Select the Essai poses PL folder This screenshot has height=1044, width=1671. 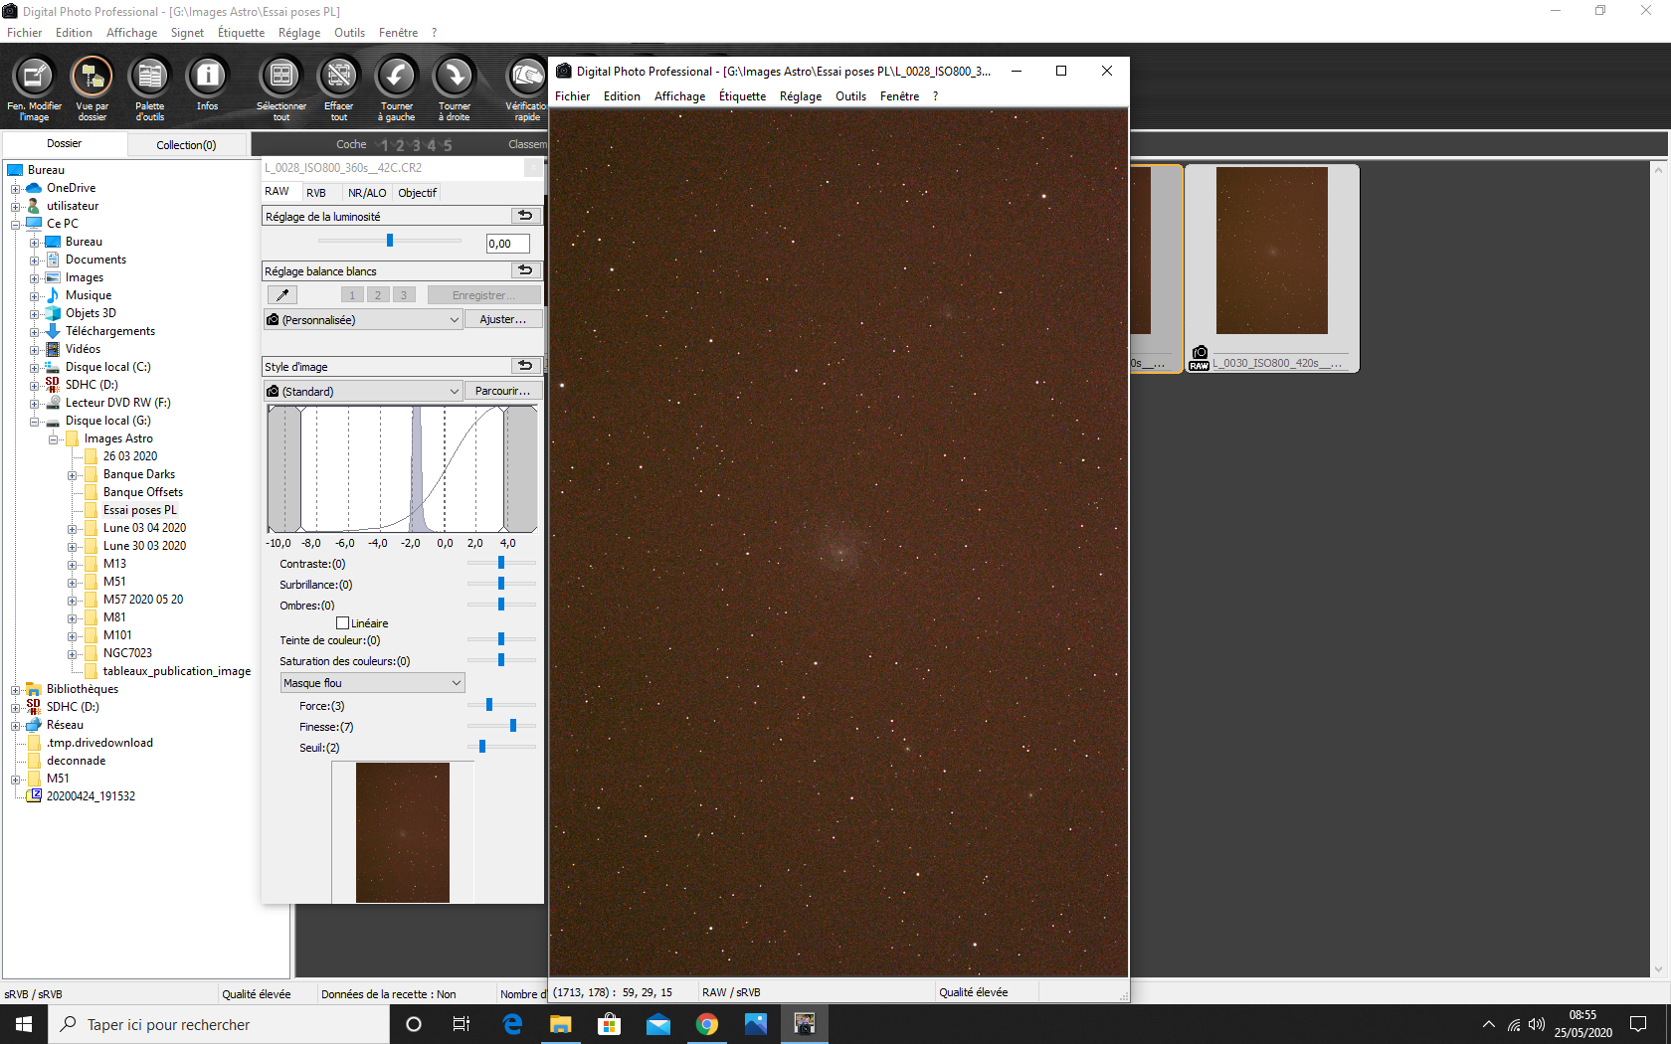[140, 510]
